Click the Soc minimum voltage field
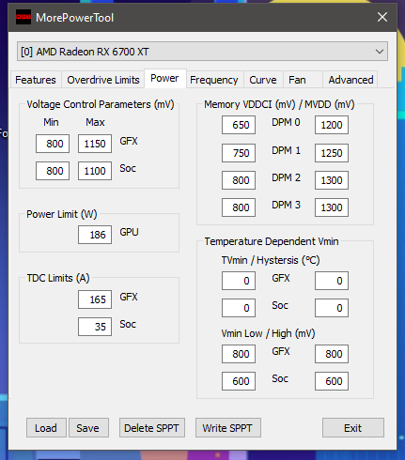This screenshot has height=460, width=405. click(53, 171)
